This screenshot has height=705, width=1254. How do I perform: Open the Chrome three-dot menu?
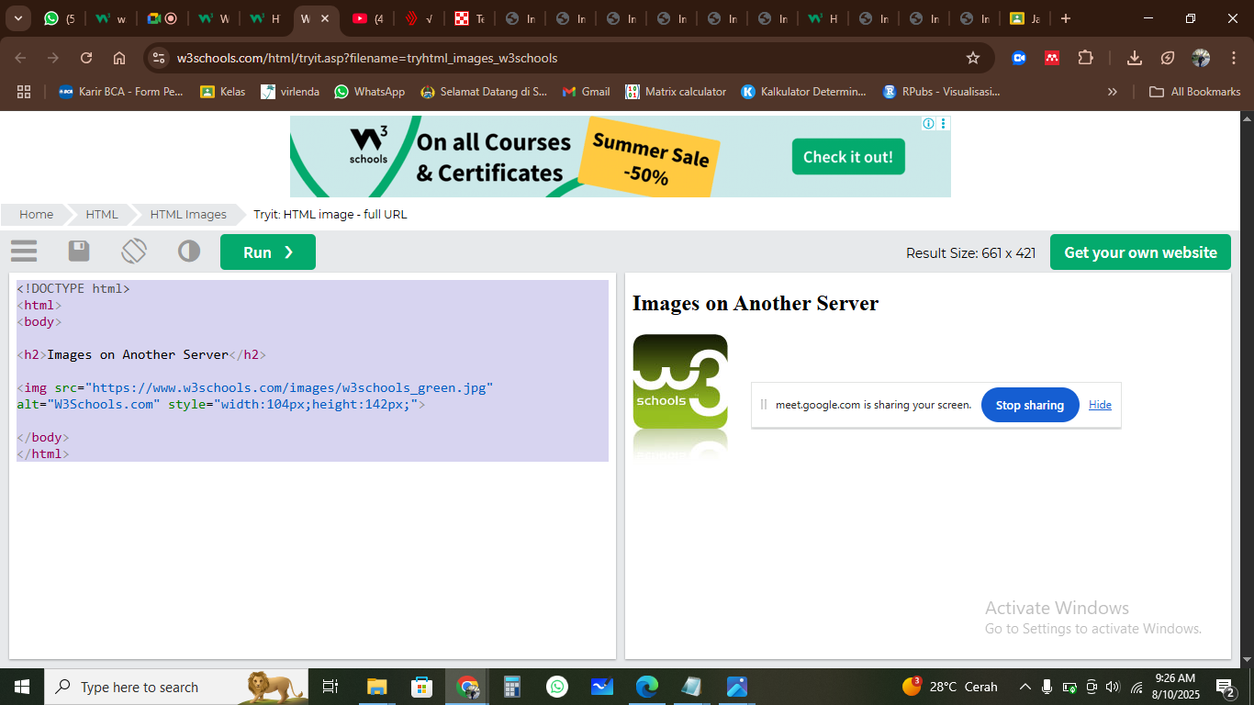(x=1233, y=58)
